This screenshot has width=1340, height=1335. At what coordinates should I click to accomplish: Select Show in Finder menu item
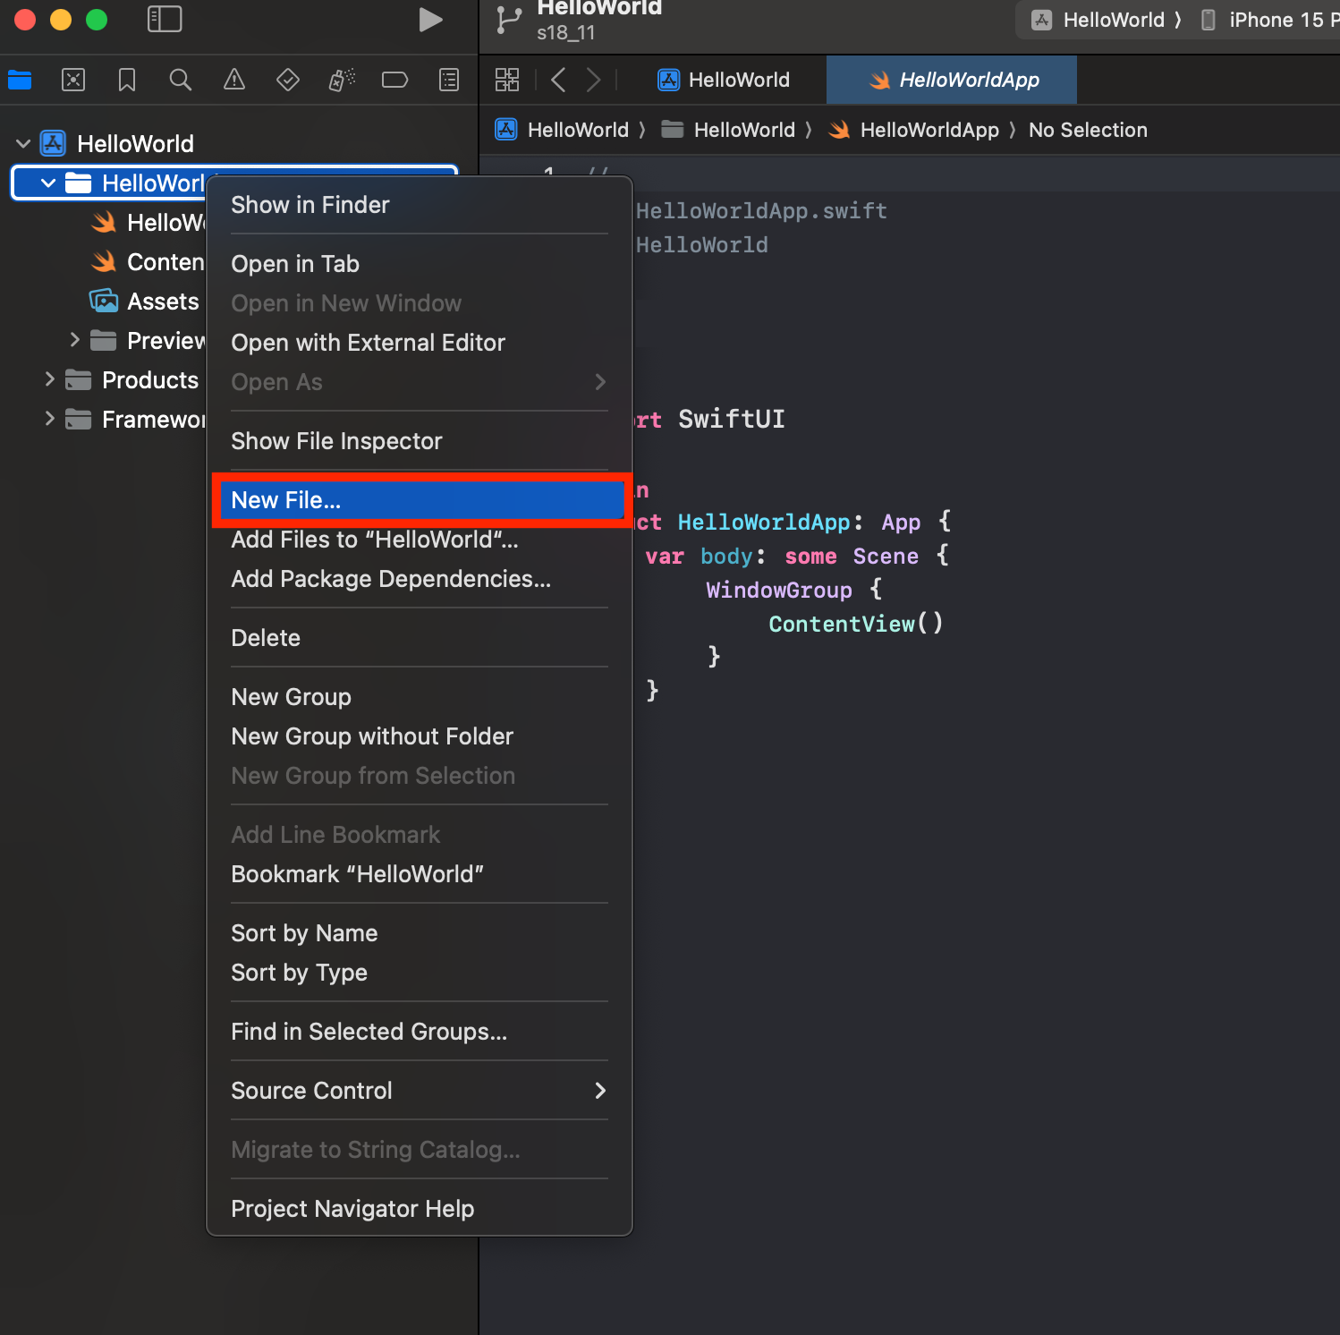[x=310, y=205]
